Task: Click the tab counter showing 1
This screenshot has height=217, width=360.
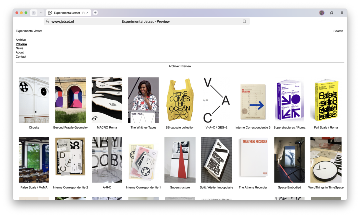Action: (34, 13)
